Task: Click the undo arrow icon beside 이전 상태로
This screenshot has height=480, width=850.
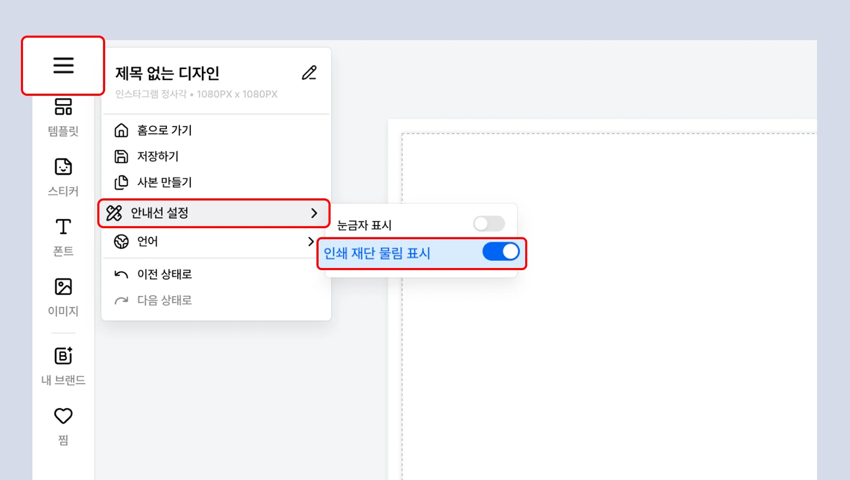Action: click(121, 274)
